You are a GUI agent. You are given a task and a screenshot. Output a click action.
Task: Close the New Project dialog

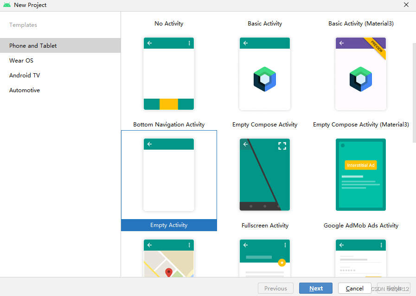[406, 5]
